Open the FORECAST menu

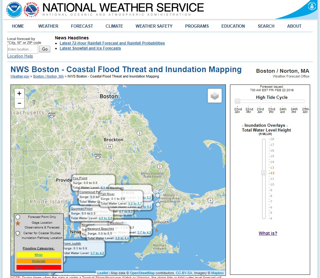click(x=82, y=26)
